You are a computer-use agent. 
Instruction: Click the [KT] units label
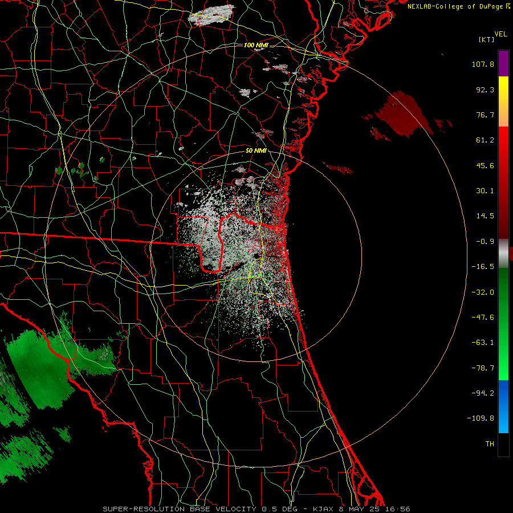487,39
